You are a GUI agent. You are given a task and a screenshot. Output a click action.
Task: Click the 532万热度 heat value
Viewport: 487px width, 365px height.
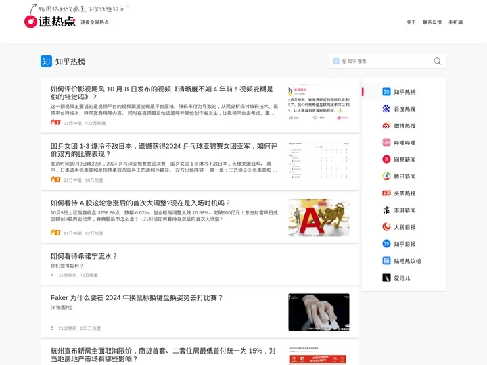tap(95, 123)
